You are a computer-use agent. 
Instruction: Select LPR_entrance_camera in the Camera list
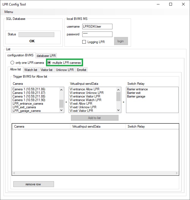[28, 104]
